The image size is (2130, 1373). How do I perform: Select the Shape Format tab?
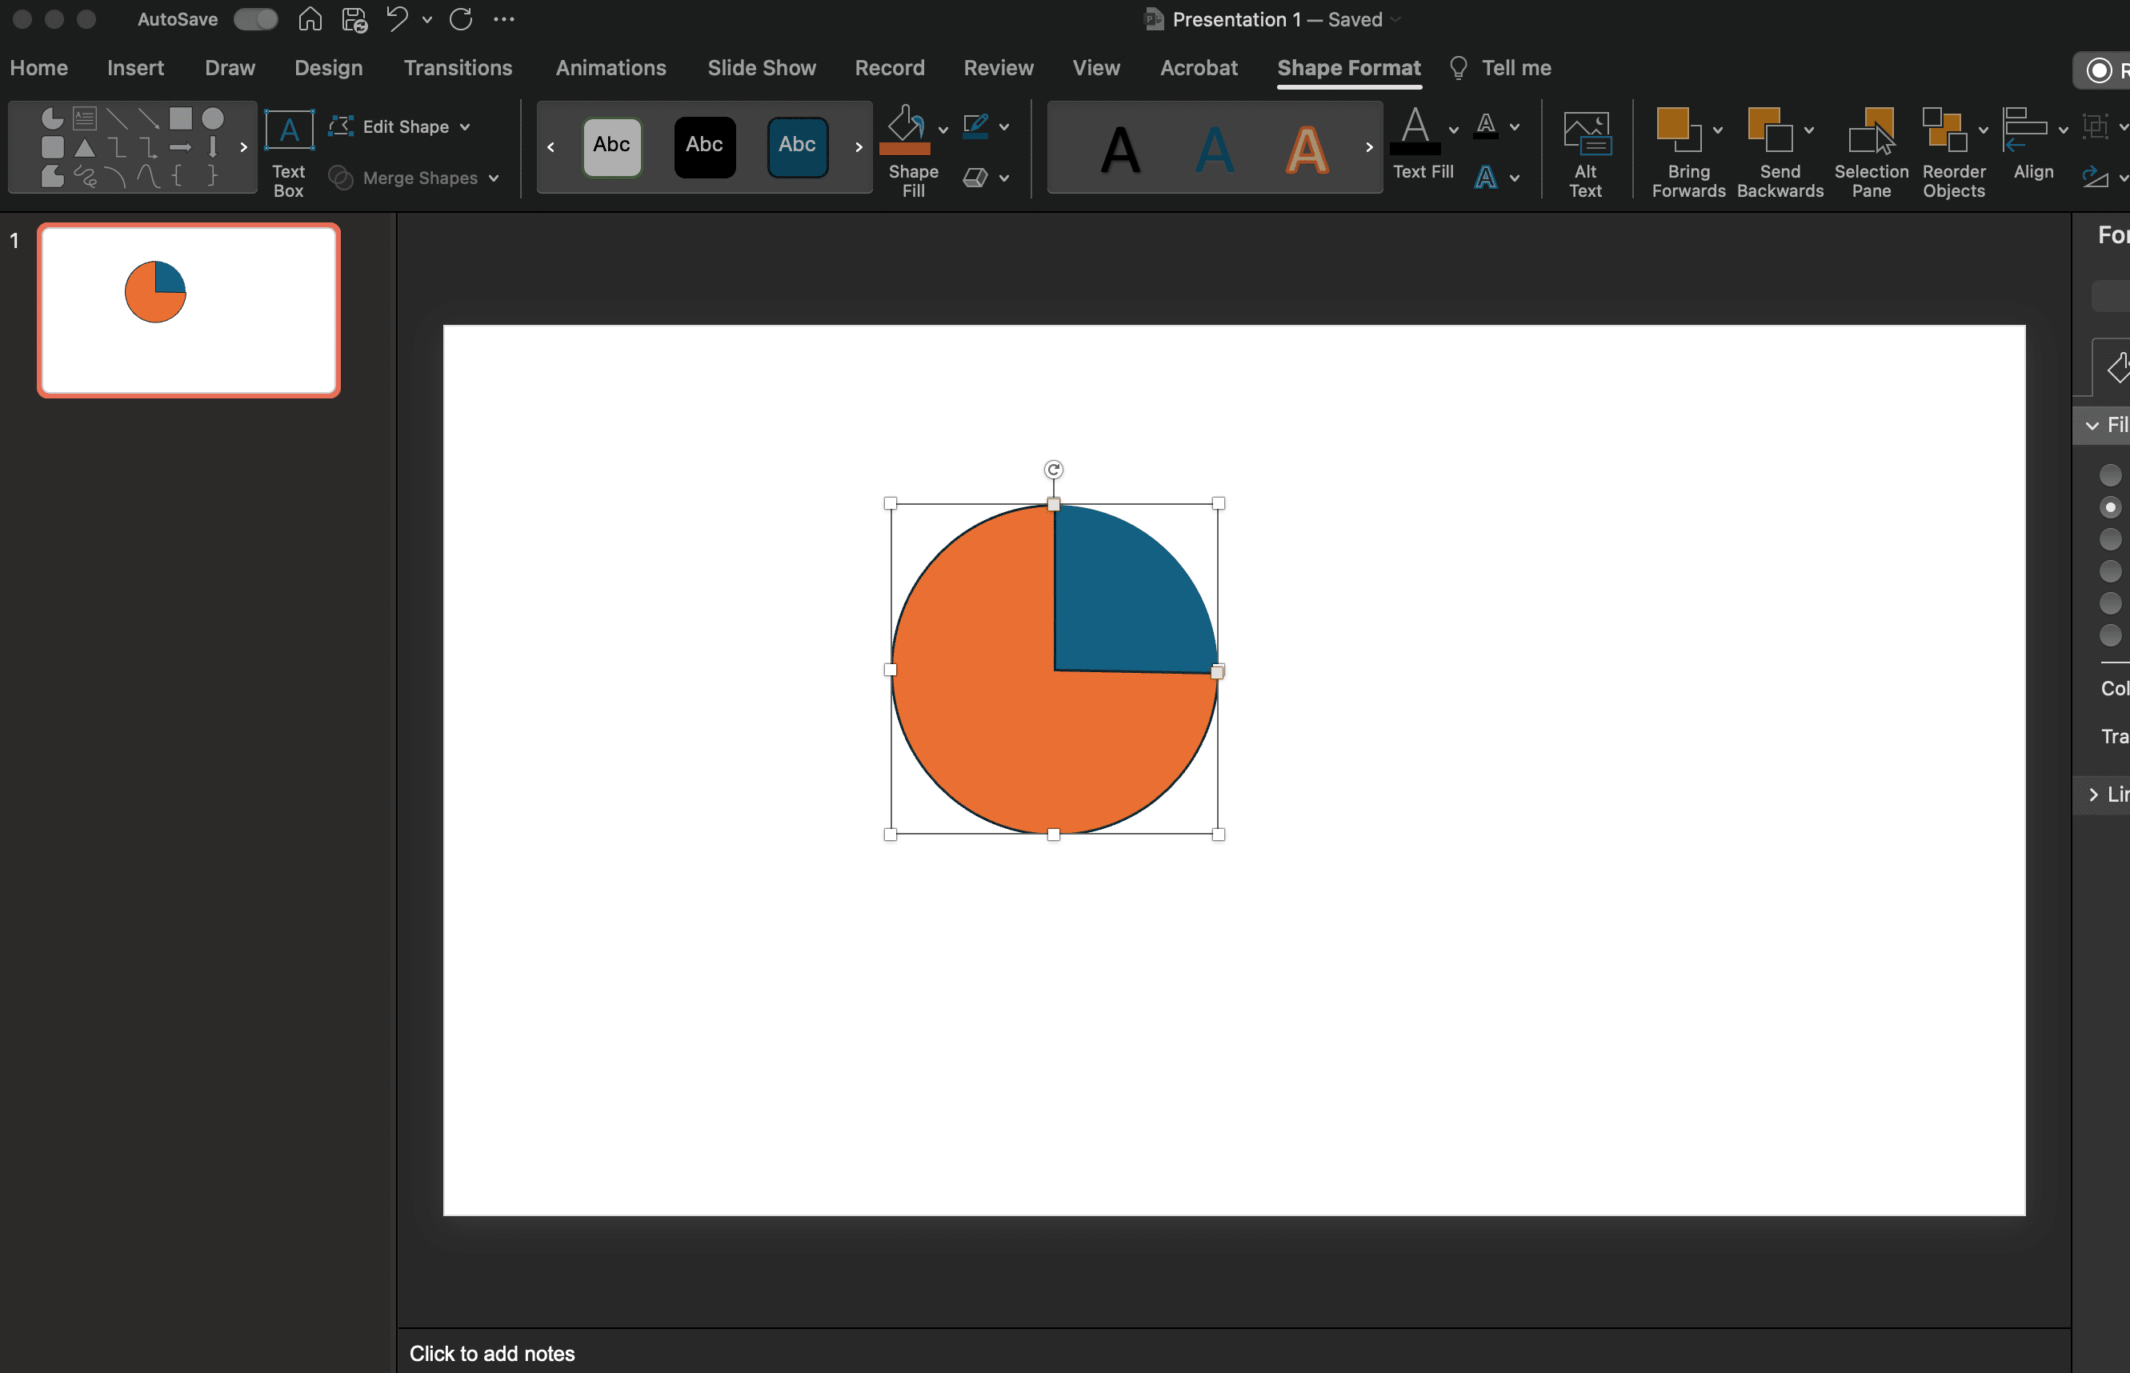(1349, 66)
